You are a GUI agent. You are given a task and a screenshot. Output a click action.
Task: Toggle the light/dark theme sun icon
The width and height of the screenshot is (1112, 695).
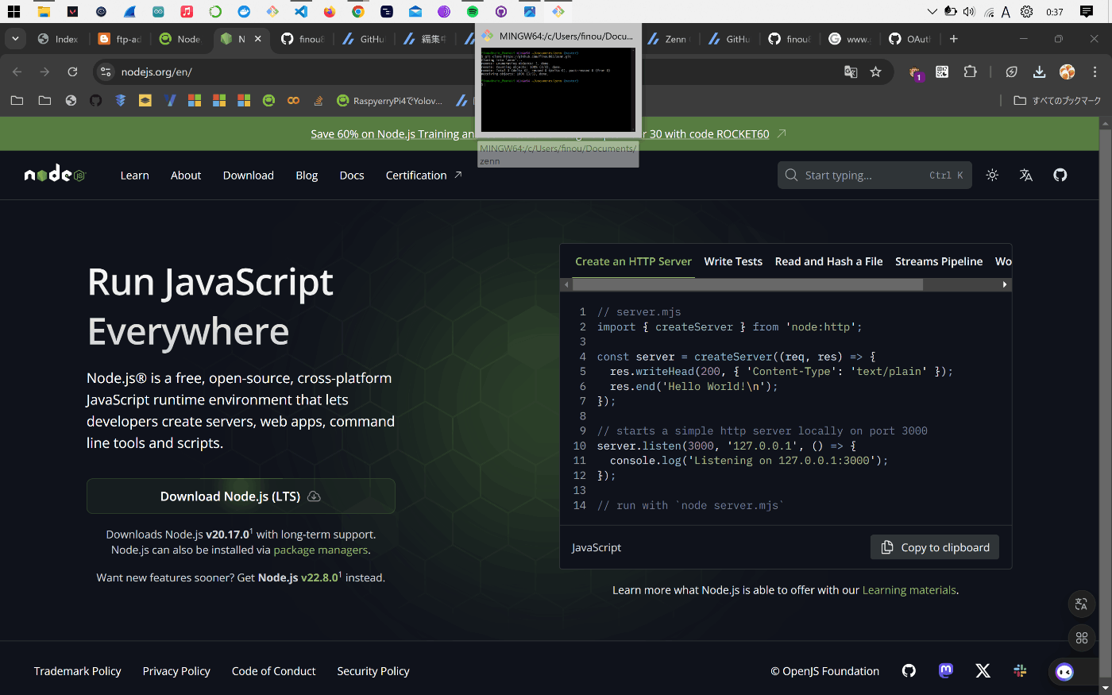(992, 176)
